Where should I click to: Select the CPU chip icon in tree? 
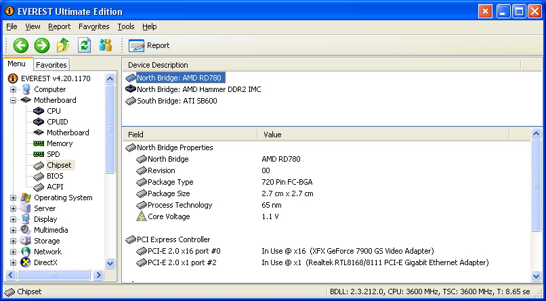pyautogui.click(x=39, y=111)
